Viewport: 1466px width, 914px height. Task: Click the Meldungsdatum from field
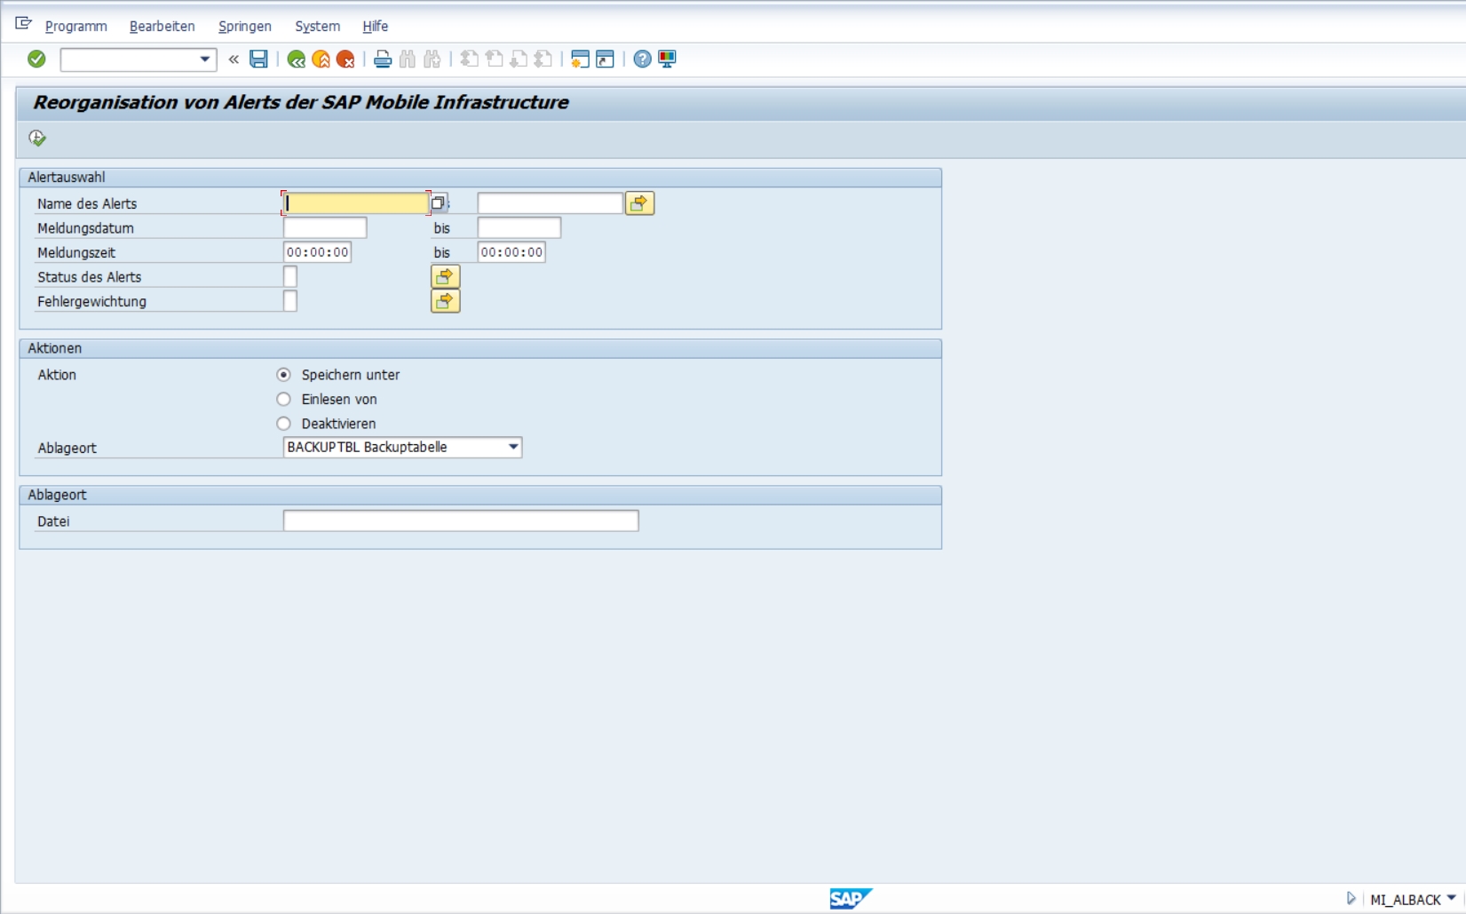(x=325, y=228)
